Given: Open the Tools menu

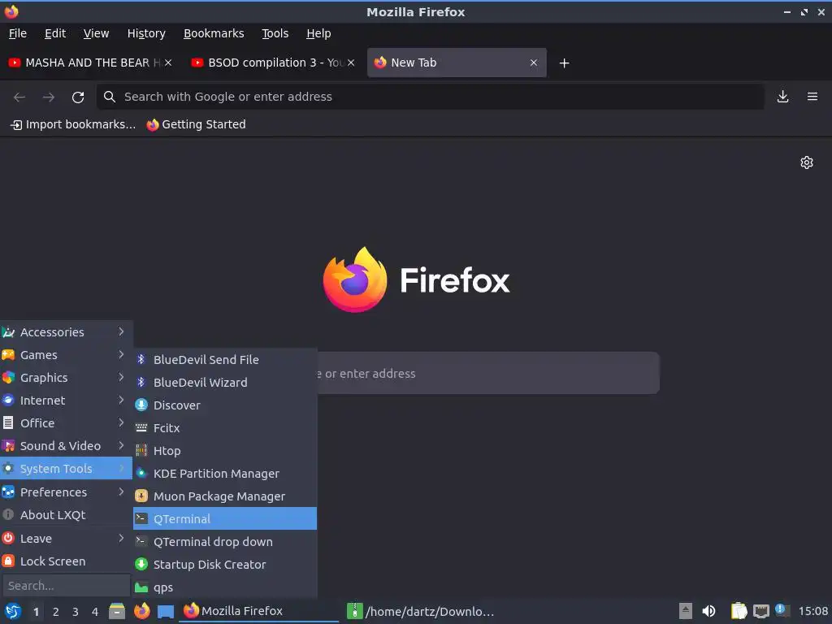Looking at the screenshot, I should 275,33.
